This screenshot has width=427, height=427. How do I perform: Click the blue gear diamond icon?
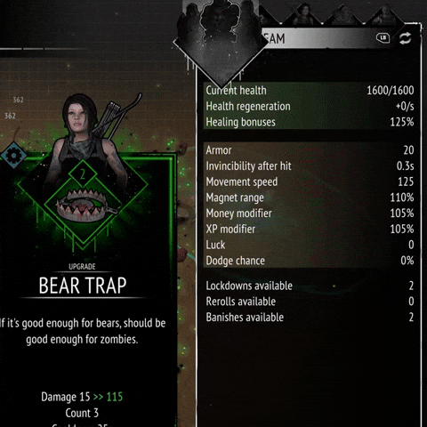(13, 156)
